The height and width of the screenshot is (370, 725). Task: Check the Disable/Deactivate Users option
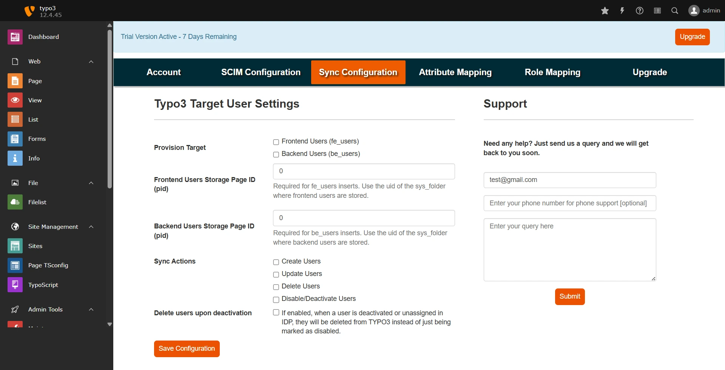click(x=276, y=299)
